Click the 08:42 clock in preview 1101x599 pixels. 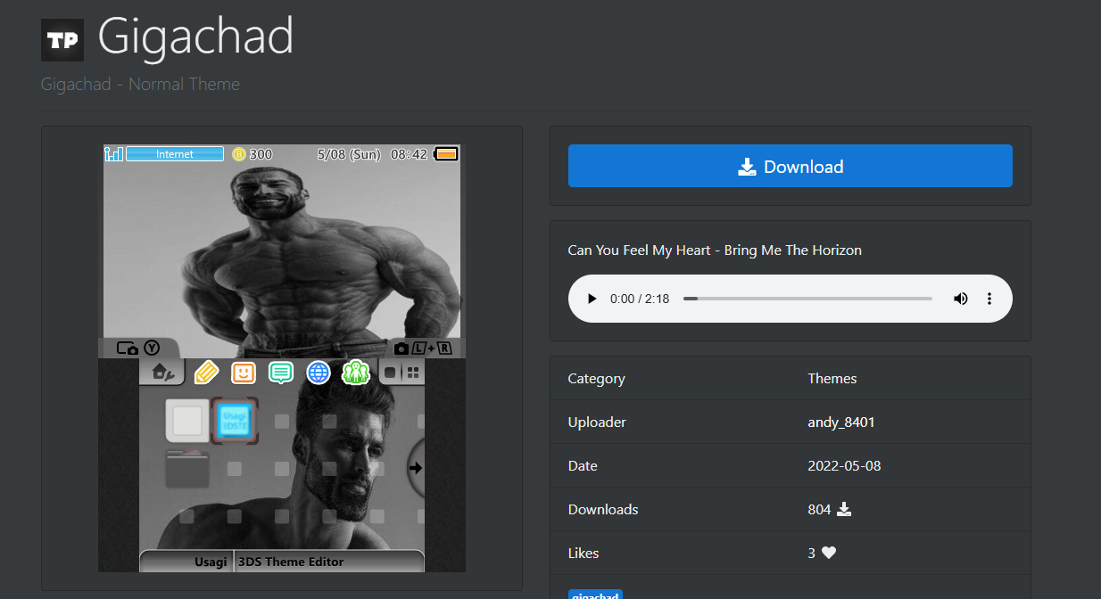(409, 154)
